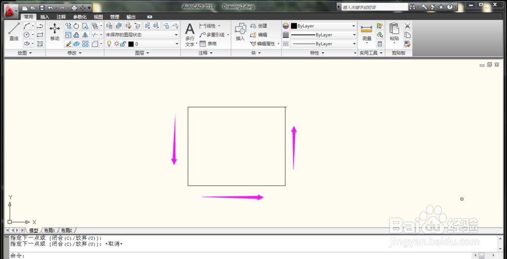Screen dimensions: 507x259
Task: Open file using the folder icon
Action: (x=33, y=8)
